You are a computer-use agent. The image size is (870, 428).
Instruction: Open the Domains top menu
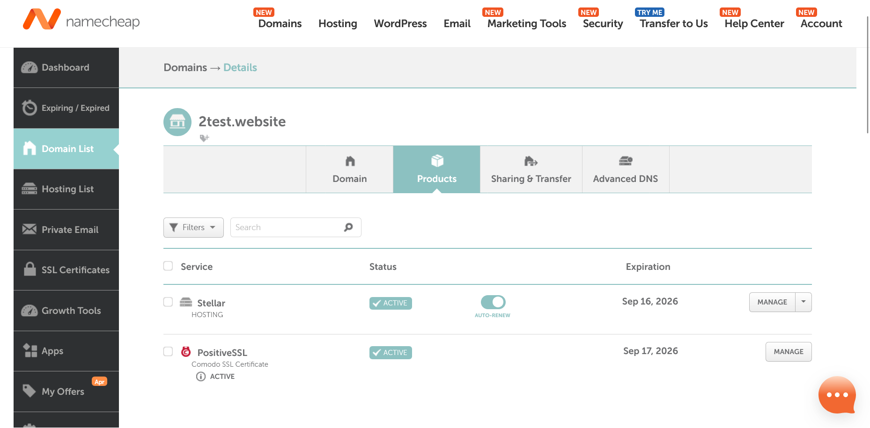click(280, 23)
